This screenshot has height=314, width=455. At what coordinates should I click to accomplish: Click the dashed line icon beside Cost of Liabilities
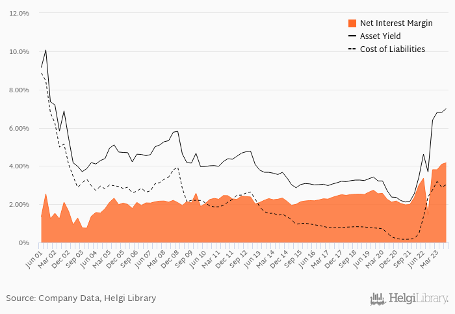point(352,49)
